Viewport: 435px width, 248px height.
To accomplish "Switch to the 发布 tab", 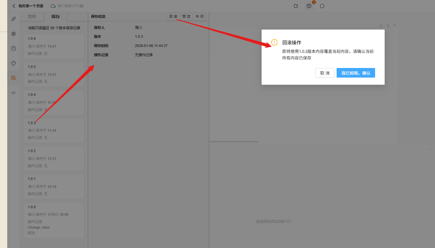I will [32, 16].
